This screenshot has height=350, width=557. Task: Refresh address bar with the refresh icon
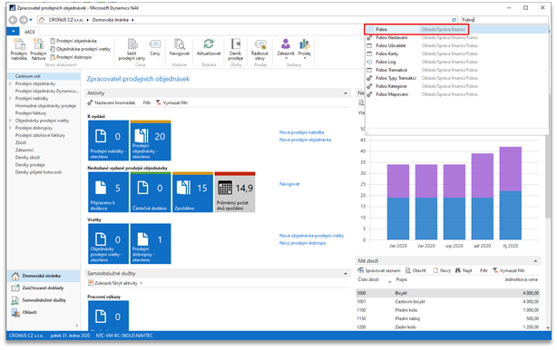coord(454,20)
